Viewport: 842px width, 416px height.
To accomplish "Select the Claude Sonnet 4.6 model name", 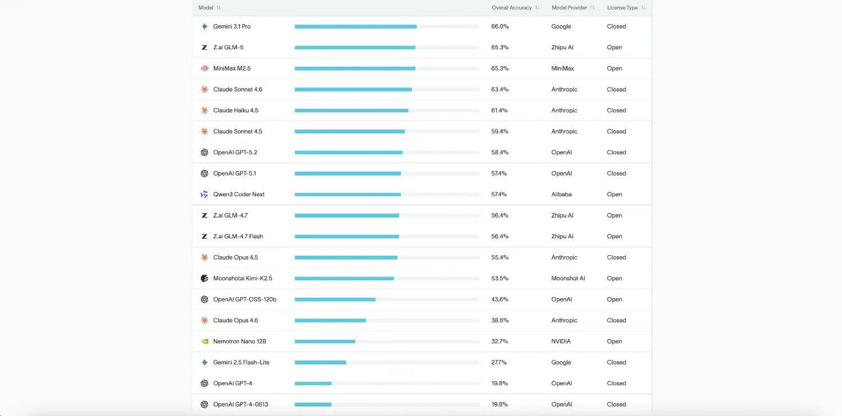I will pyautogui.click(x=237, y=90).
